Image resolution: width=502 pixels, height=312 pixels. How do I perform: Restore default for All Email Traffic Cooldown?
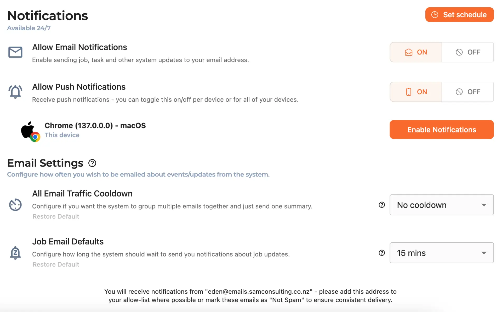56,216
